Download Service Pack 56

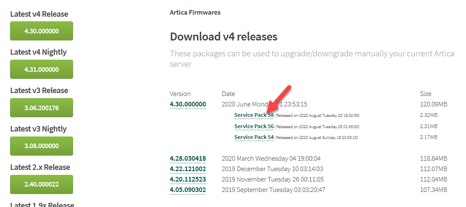tap(254, 126)
